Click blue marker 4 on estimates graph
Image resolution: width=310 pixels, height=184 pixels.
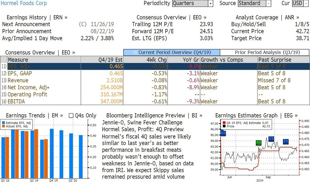tap(271, 139)
